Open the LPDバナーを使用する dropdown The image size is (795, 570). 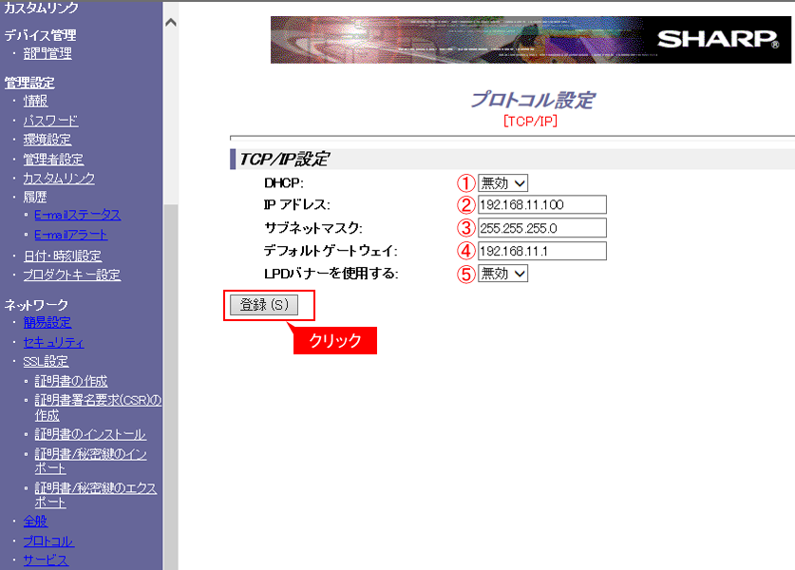tap(502, 273)
